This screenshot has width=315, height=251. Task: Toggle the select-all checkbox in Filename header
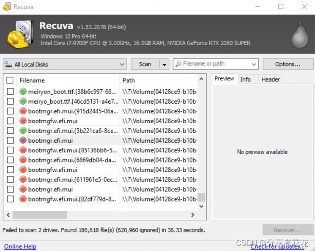(x=10, y=80)
